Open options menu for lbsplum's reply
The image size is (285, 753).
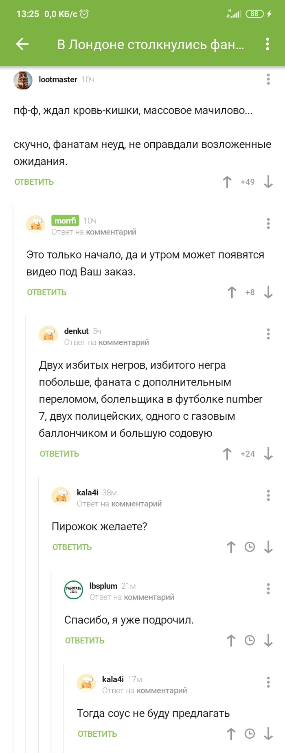[x=268, y=588]
